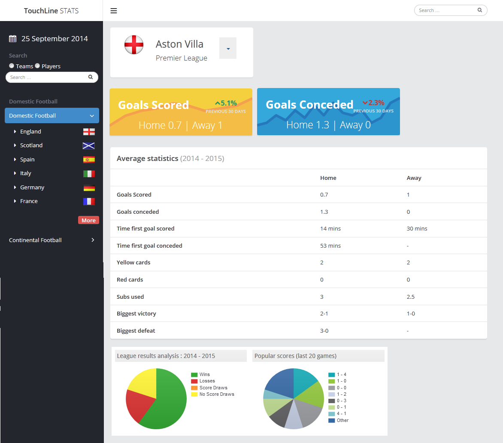503x443 pixels.
Task: Click the Red cards row label
Action: 130,280
